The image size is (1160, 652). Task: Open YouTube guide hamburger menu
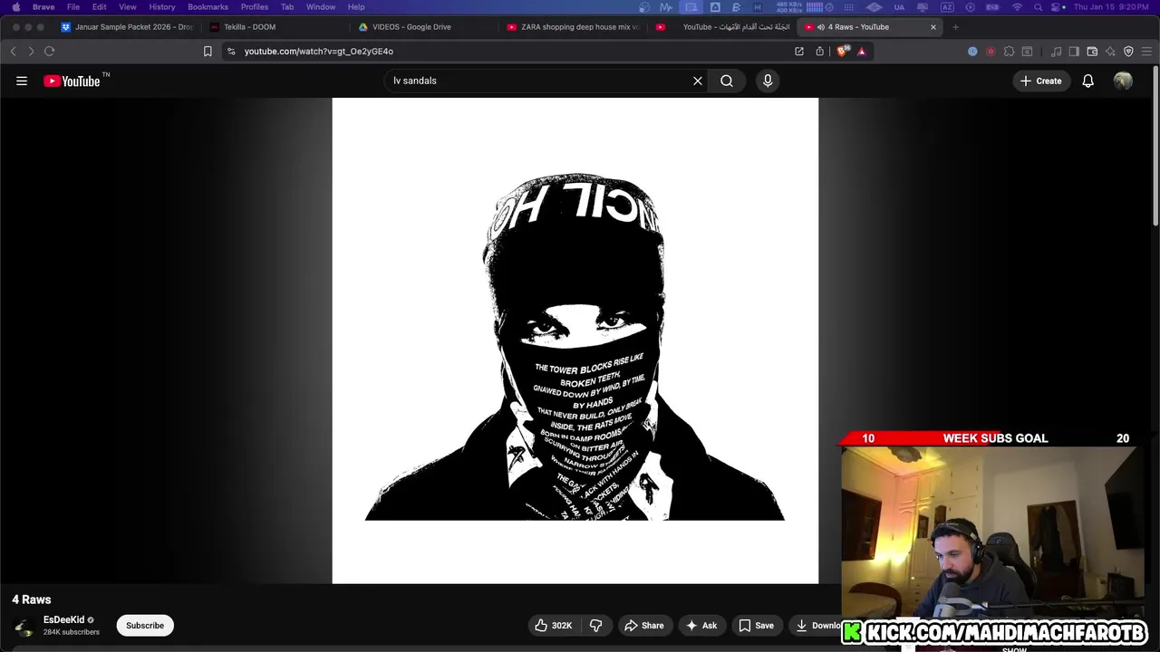pos(22,81)
